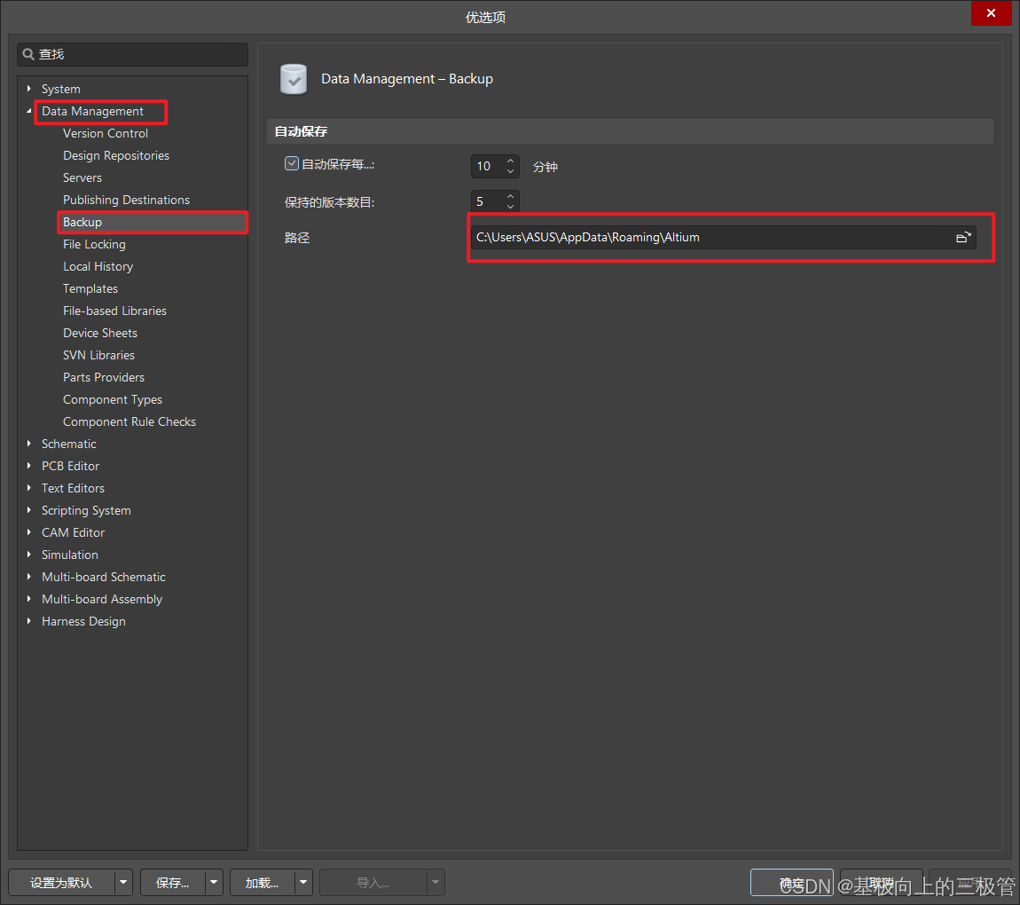Screen dimensions: 1020x905
Task: Expand the PCB Editor tree node
Action: [x=28, y=466]
